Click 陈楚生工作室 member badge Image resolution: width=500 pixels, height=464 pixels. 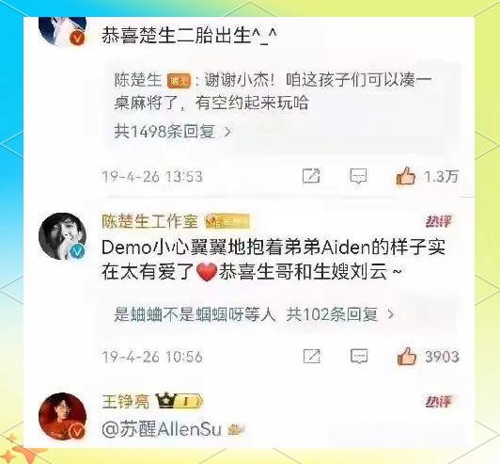[x=227, y=221]
